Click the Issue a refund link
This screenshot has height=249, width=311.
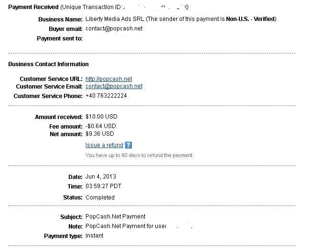[x=104, y=145]
